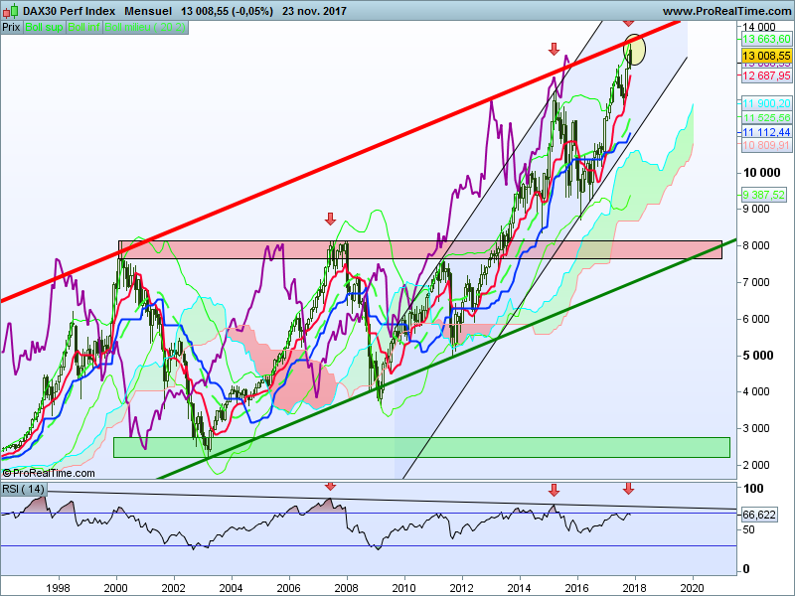
Task: Click the 1998 year on time axis
Action: click(x=58, y=588)
